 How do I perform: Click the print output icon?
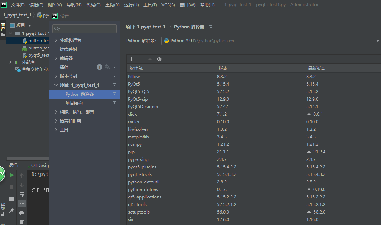click(x=21, y=213)
